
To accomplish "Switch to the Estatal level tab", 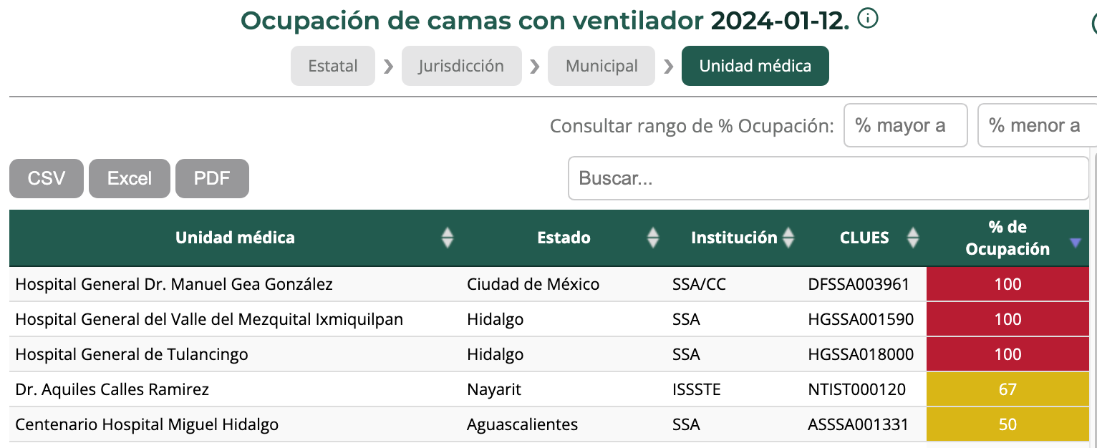I will tap(333, 66).
